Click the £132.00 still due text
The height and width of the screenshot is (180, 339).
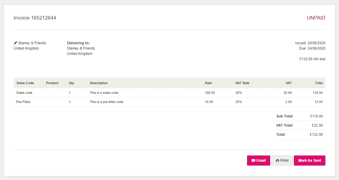(312, 59)
